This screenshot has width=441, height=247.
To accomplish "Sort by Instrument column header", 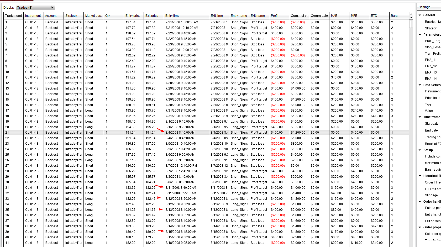I will 34,16.
